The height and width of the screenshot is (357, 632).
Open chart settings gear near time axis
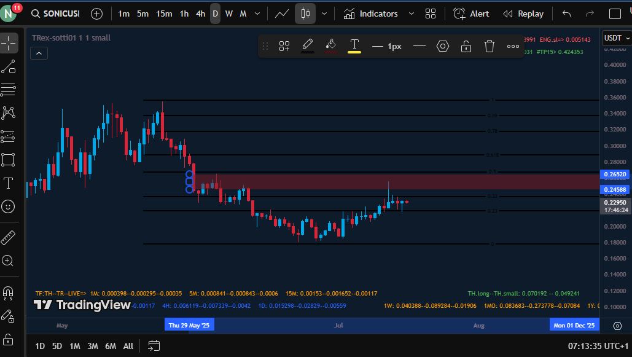[617, 326]
